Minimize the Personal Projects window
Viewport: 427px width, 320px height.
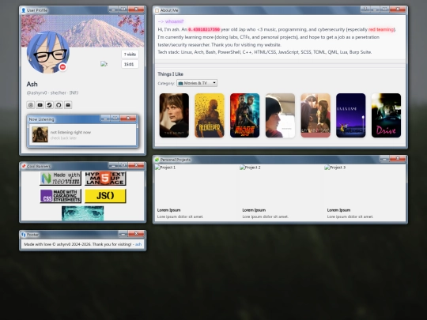tap(384, 158)
